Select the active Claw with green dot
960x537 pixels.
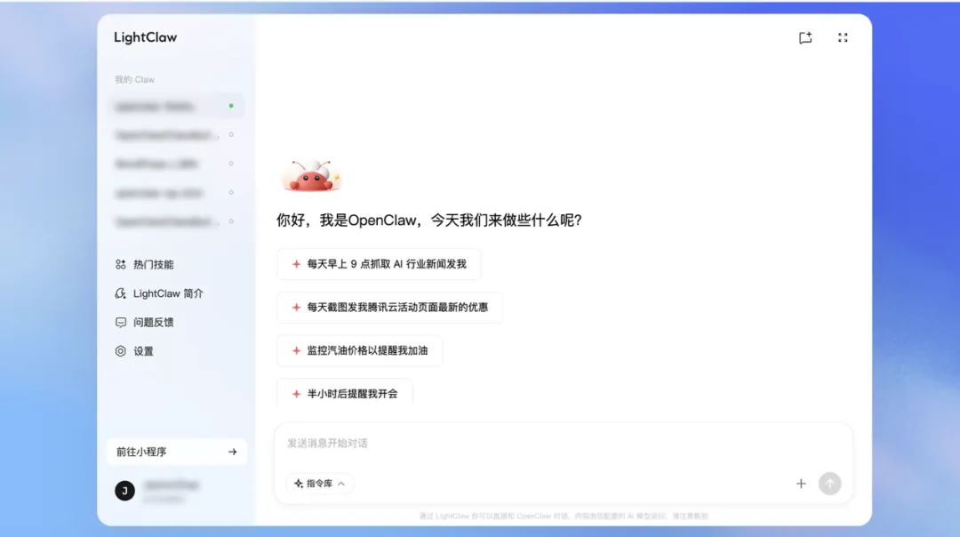coord(176,106)
